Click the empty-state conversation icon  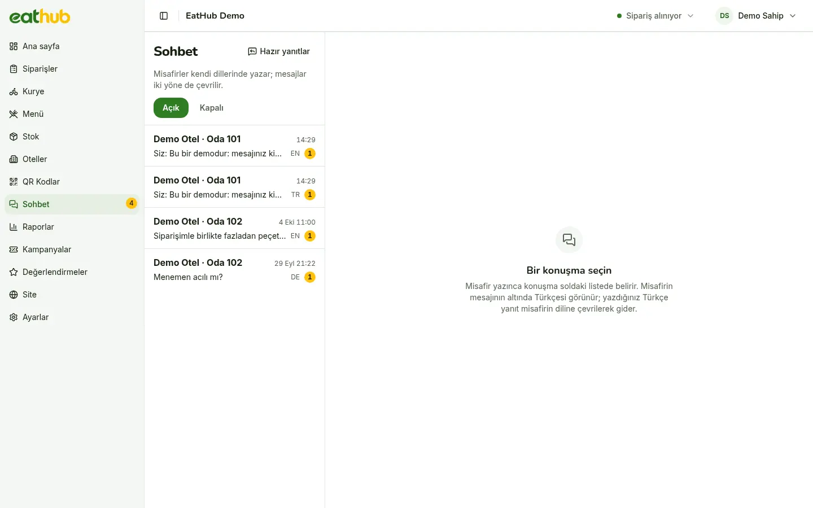click(569, 240)
